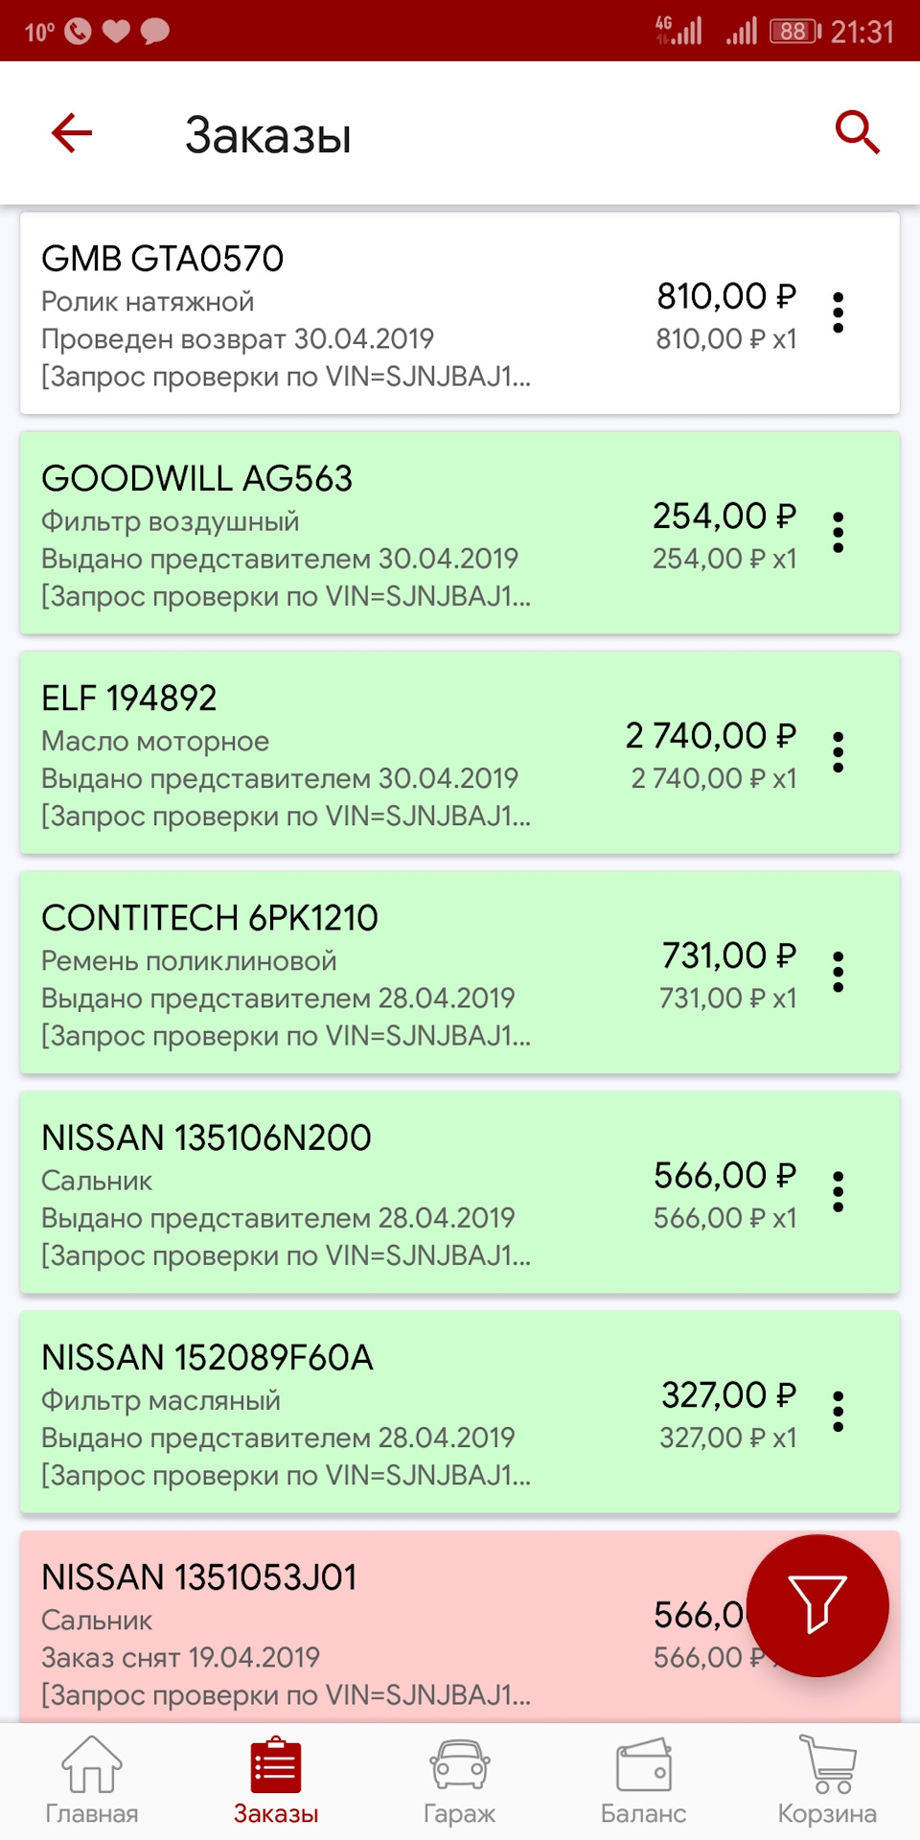920x1840 pixels.
Task: Open three-dot menu for CONTITECH 6PK1210
Action: (x=839, y=972)
